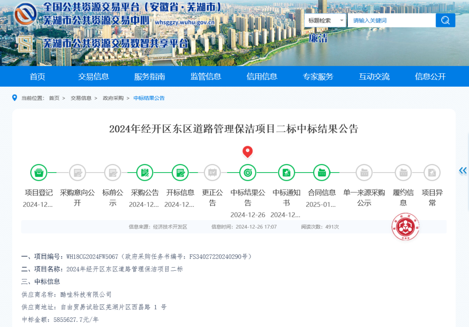469x327 pixels.
Task: Click the 首页 breadcrumb link
Action: coord(54,98)
